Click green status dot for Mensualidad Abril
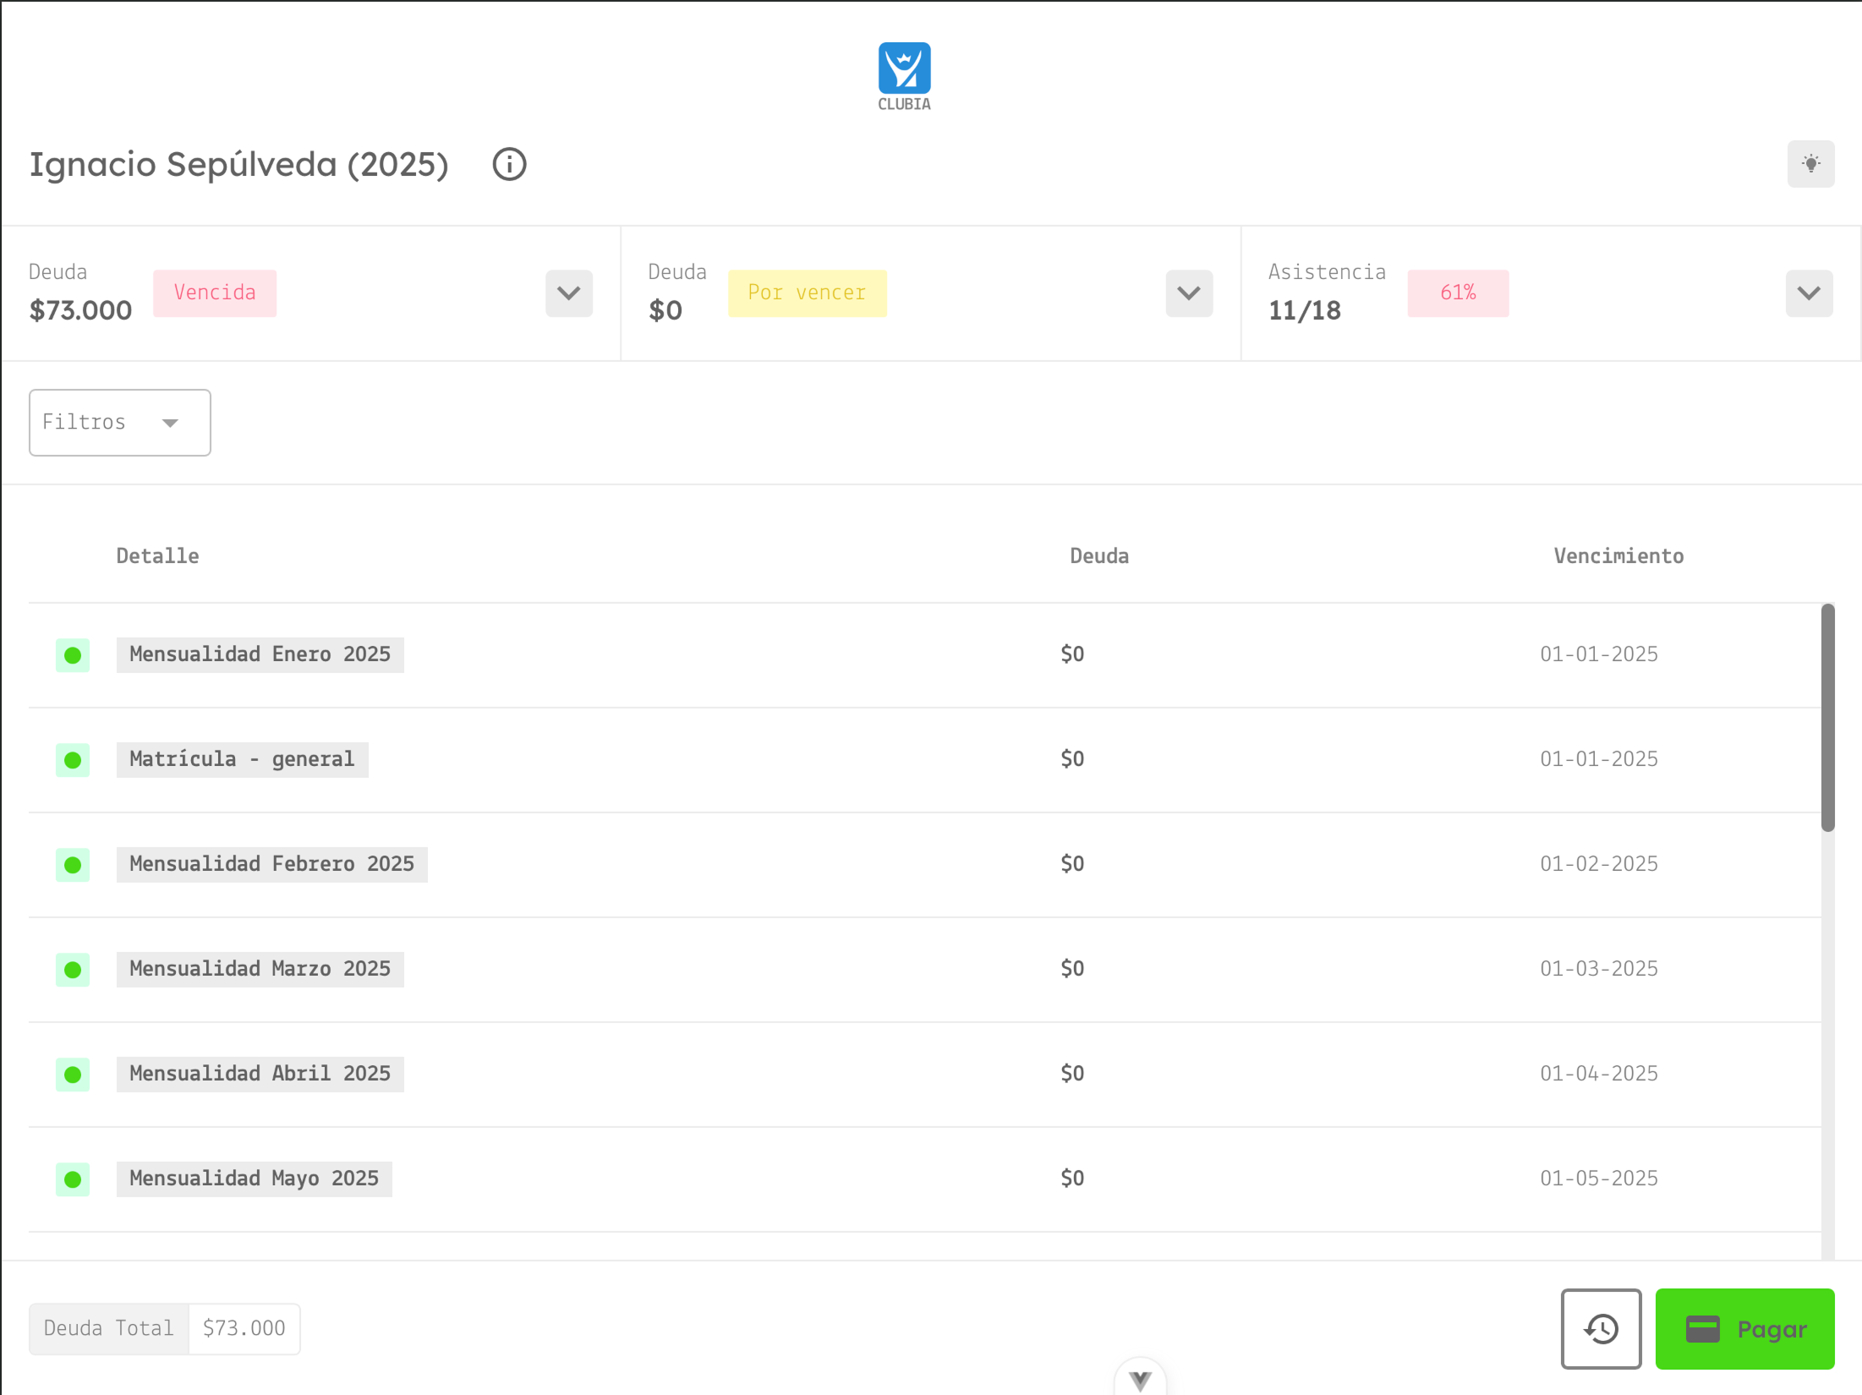1862x1395 pixels. click(73, 1075)
